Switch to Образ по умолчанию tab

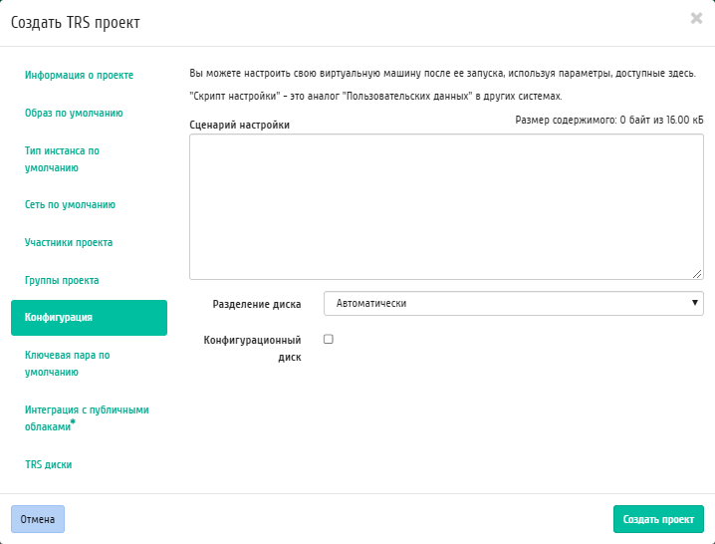[x=74, y=114]
